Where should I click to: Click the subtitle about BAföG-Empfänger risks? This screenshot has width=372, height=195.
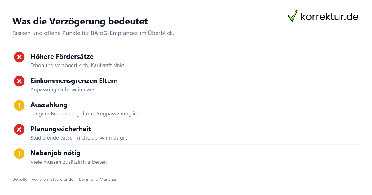point(93,33)
